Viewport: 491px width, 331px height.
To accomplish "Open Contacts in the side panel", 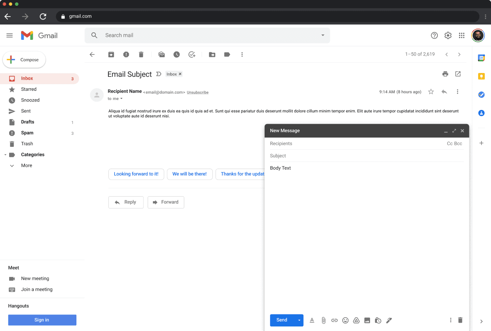I will 481,113.
